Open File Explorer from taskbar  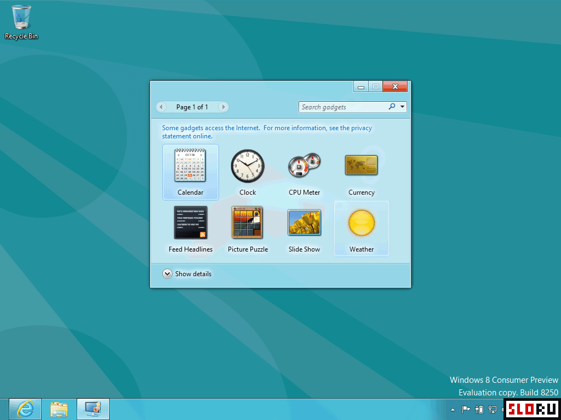(59, 409)
